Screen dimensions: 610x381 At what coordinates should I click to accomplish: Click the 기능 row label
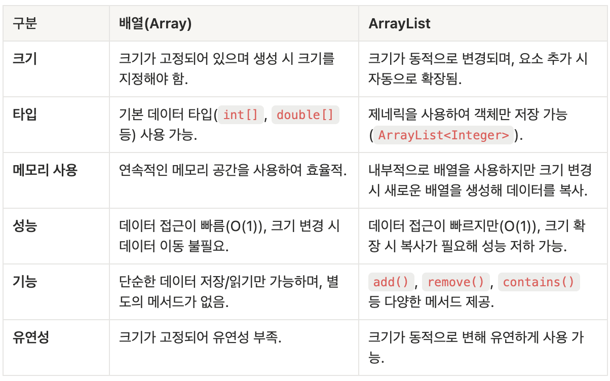[25, 281]
